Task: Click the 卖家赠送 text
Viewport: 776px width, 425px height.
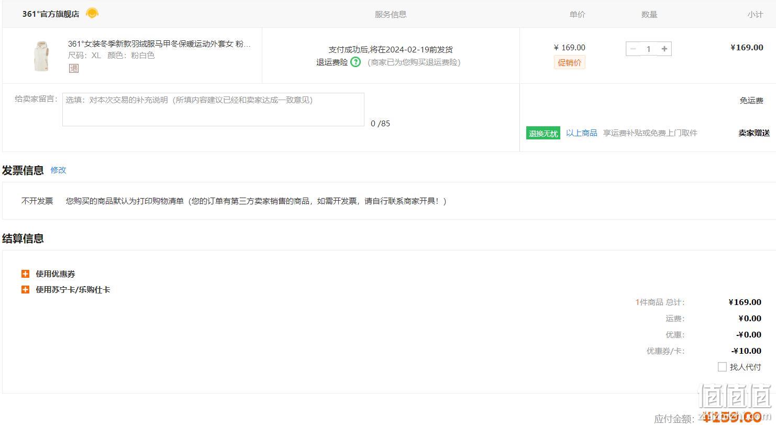Action: click(754, 133)
